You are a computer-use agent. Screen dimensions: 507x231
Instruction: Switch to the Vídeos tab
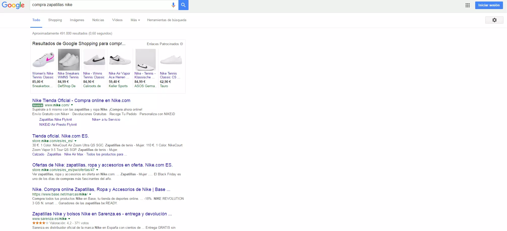[x=117, y=20]
